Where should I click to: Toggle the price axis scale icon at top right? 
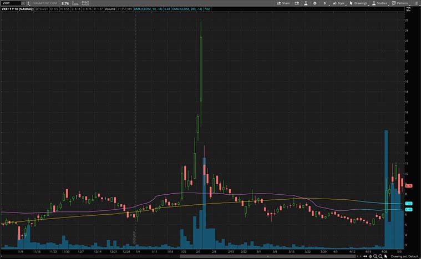pos(408,9)
